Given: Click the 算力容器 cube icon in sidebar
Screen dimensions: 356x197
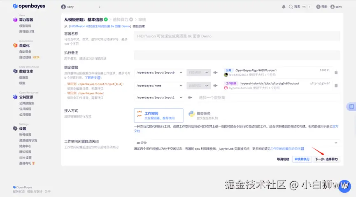Looking at the screenshot, I should [15, 20].
